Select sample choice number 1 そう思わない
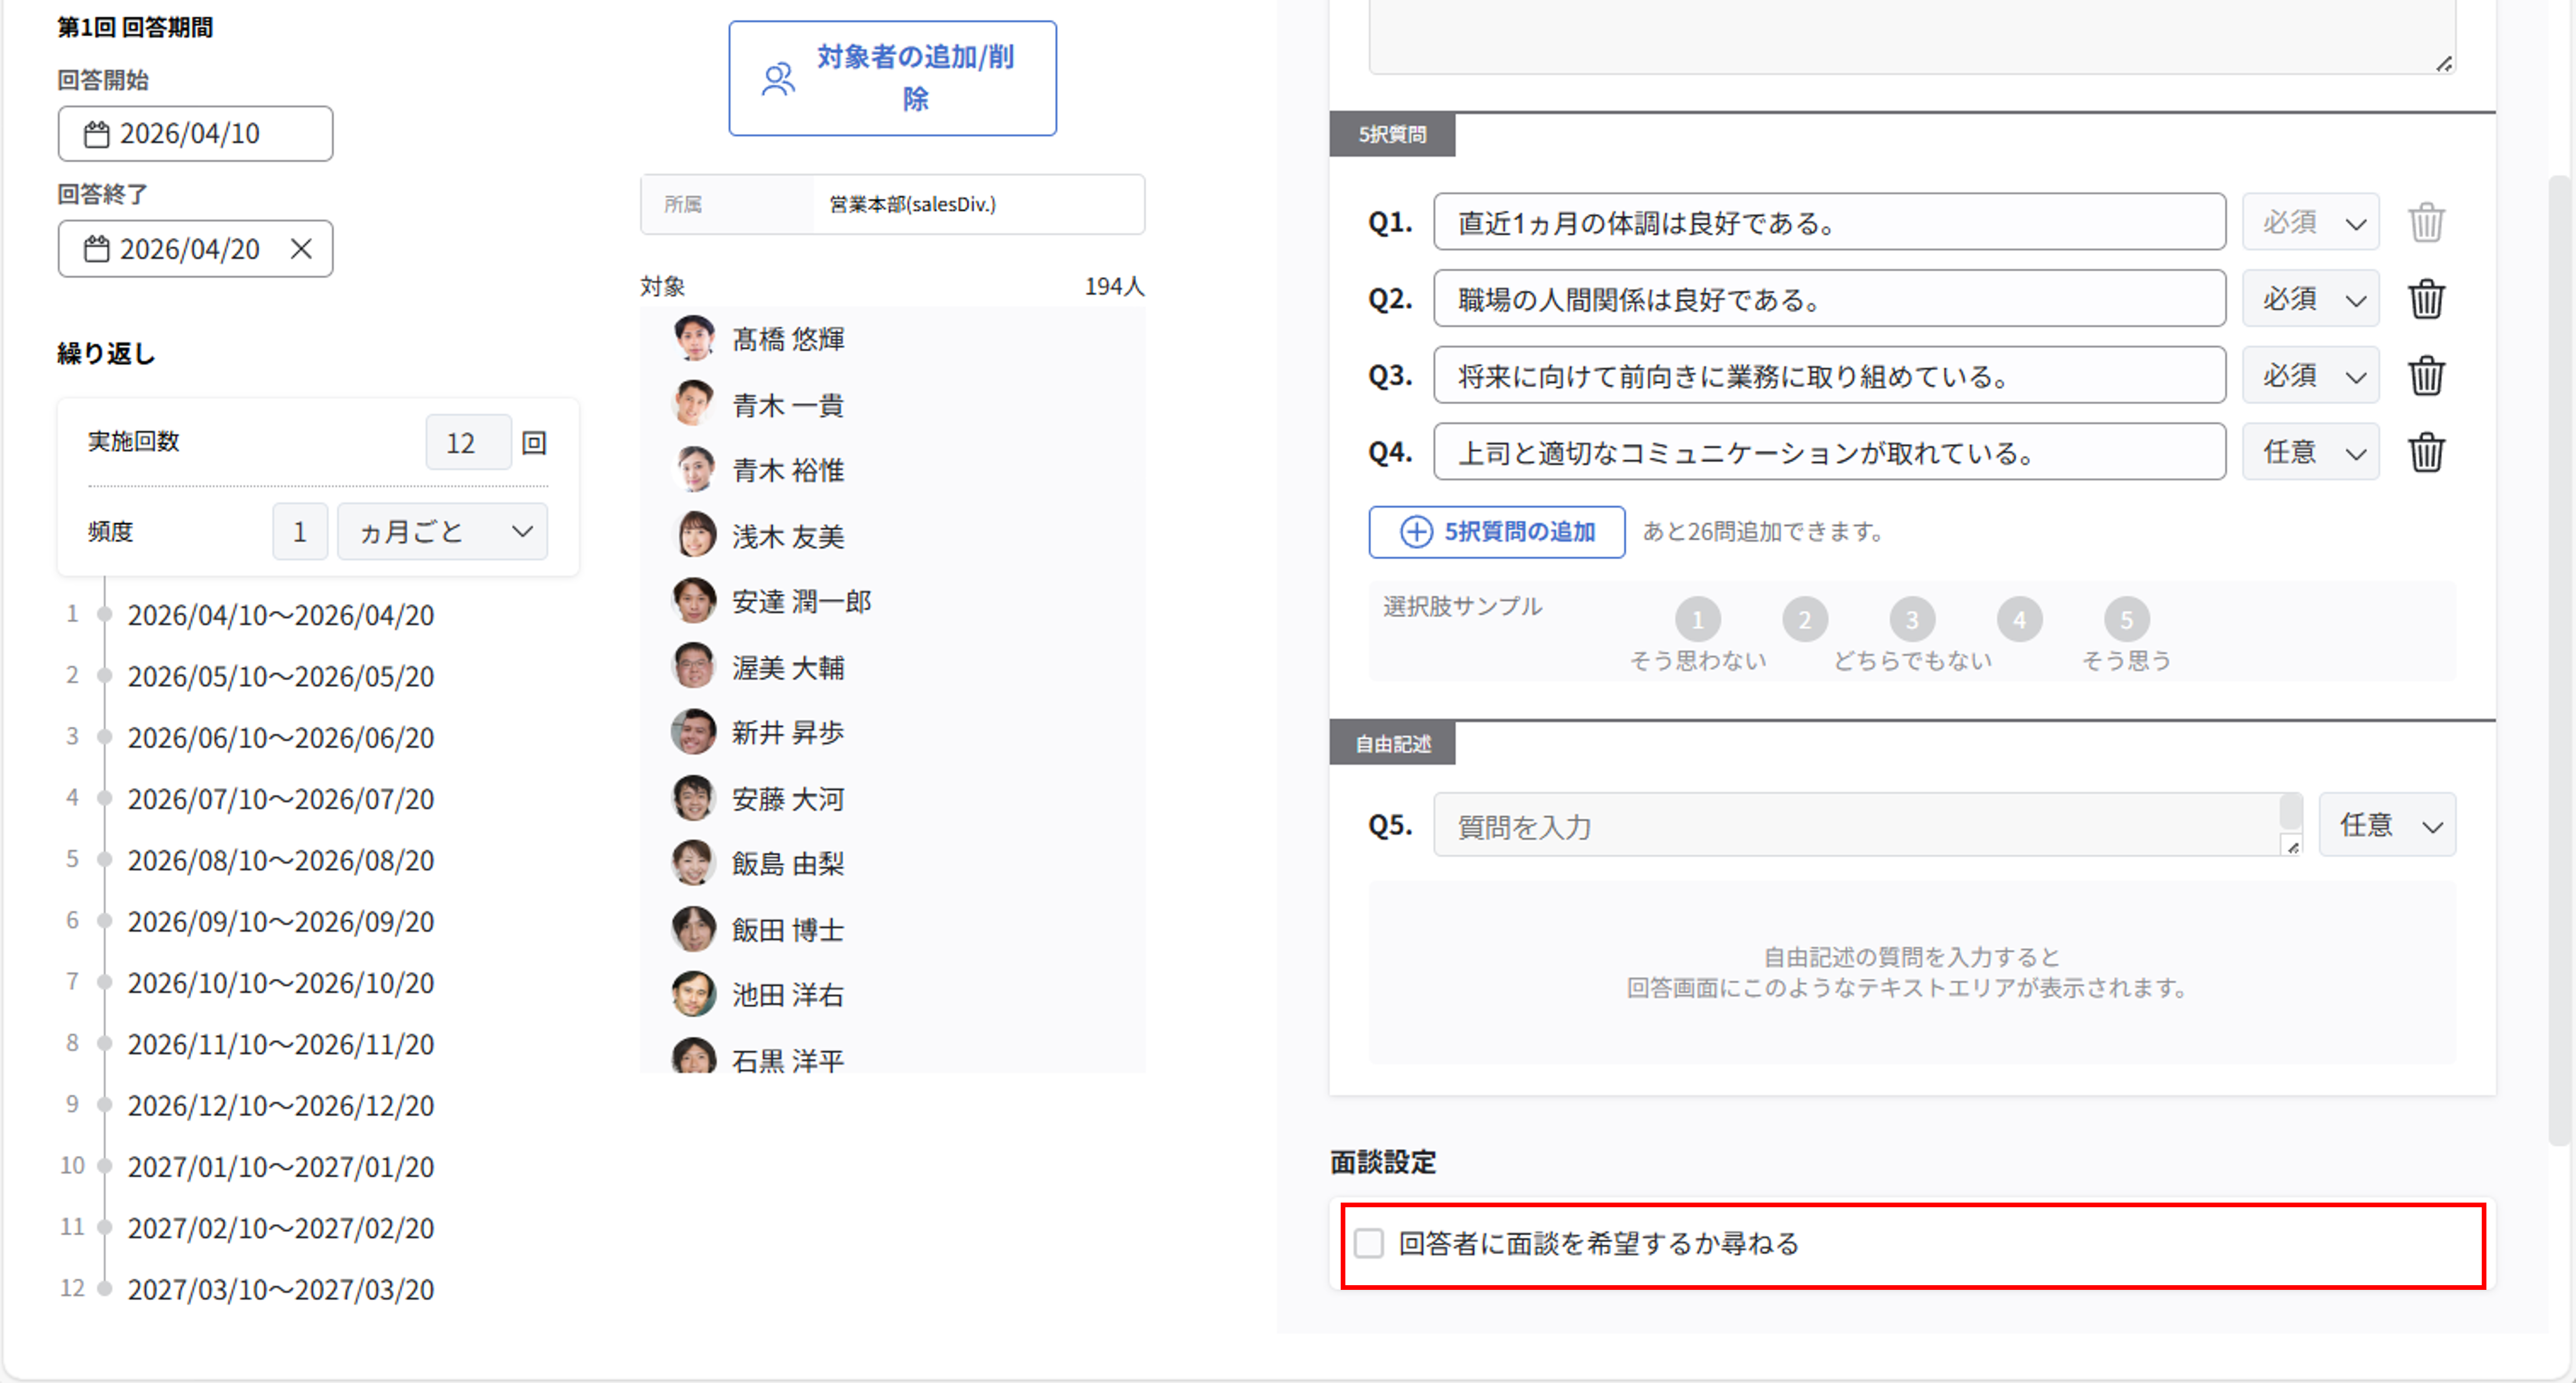 1697,620
